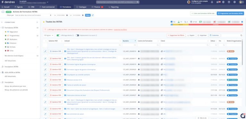This screenshot has height=119, width=246.
Task: Click info icon next to Affichage étendu
Action: (73, 36)
